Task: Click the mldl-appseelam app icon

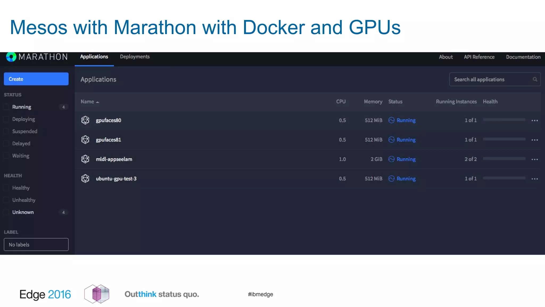Action: (x=85, y=159)
